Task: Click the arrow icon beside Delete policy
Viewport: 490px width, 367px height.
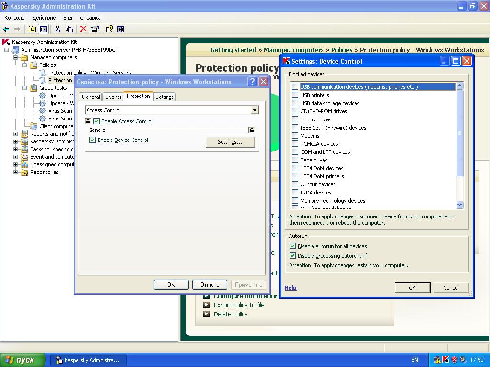Action: [206, 313]
